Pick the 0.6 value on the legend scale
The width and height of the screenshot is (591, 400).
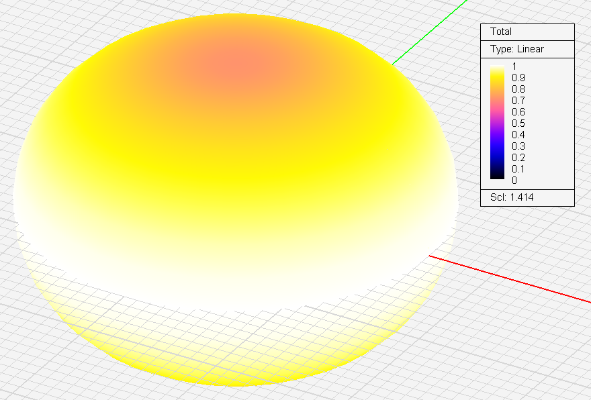(x=518, y=112)
